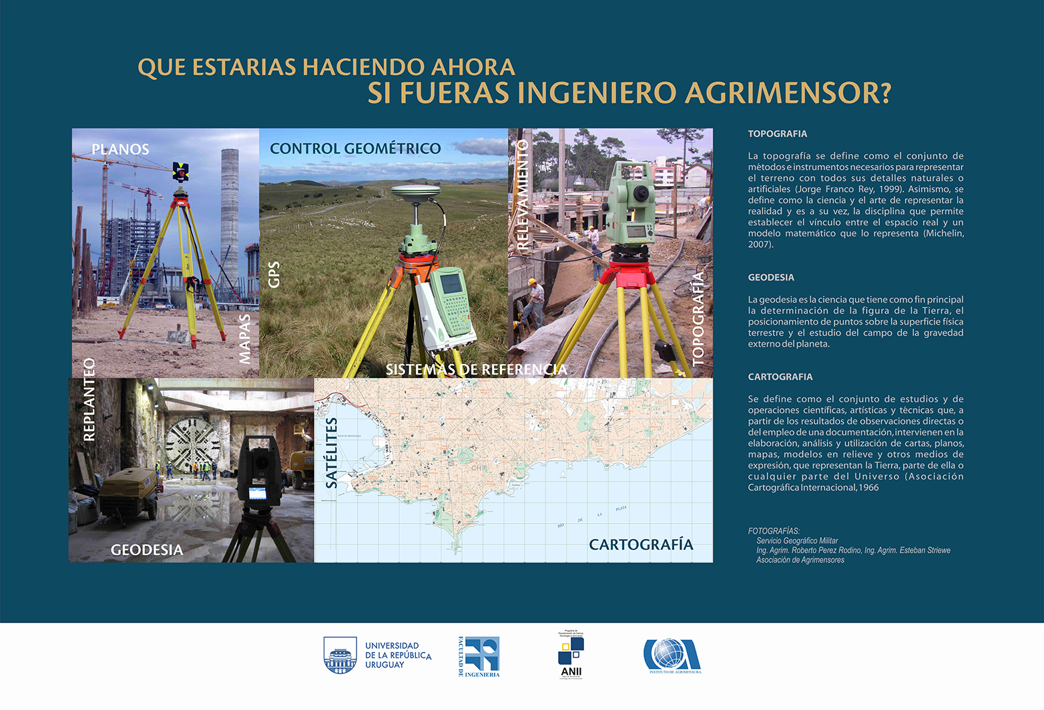Click the vertical 'RELEVAMIENTO' label
The height and width of the screenshot is (710, 1044).
(x=523, y=194)
